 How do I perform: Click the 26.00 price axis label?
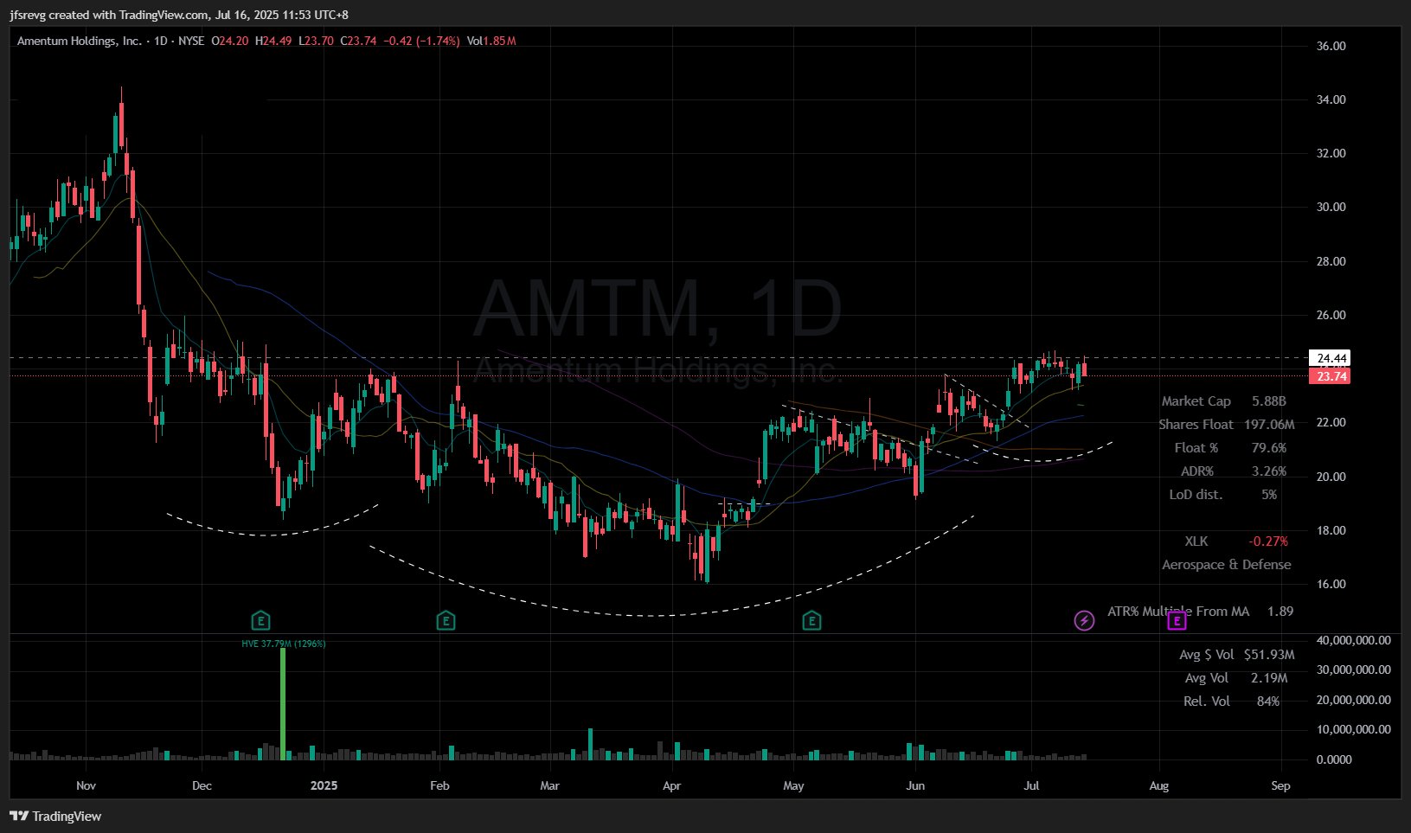pos(1331,315)
